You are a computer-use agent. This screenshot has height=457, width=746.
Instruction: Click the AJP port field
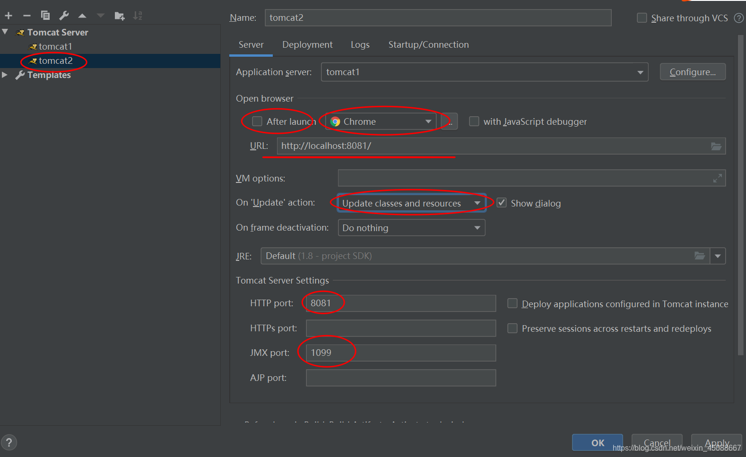[x=401, y=378]
